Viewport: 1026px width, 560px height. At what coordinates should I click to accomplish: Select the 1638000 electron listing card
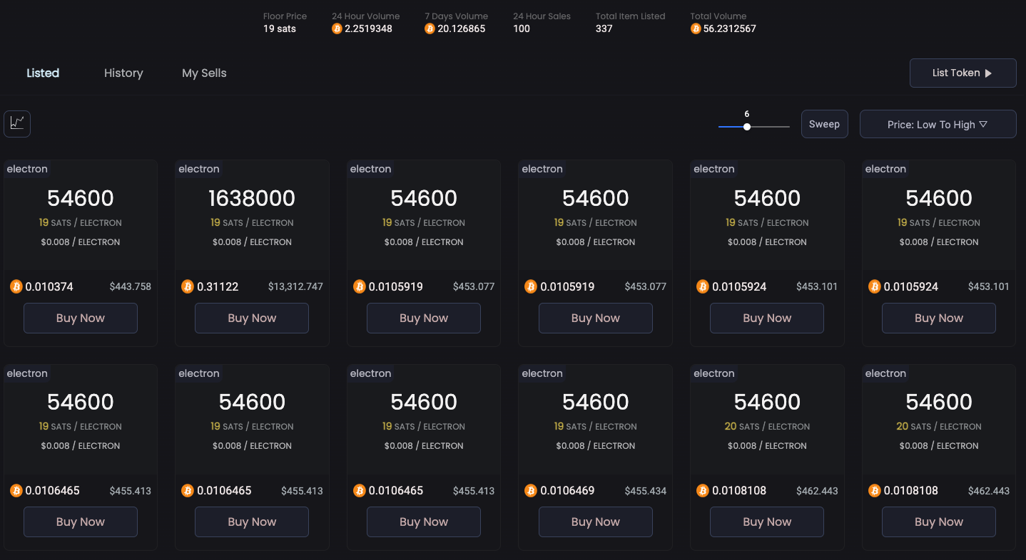252,214
